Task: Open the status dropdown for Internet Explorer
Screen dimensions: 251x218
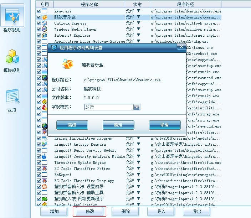Action: tap(139, 35)
